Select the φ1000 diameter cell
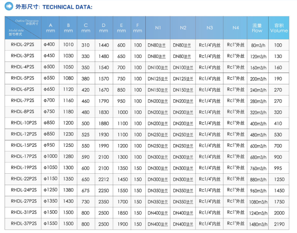 pos(48,156)
